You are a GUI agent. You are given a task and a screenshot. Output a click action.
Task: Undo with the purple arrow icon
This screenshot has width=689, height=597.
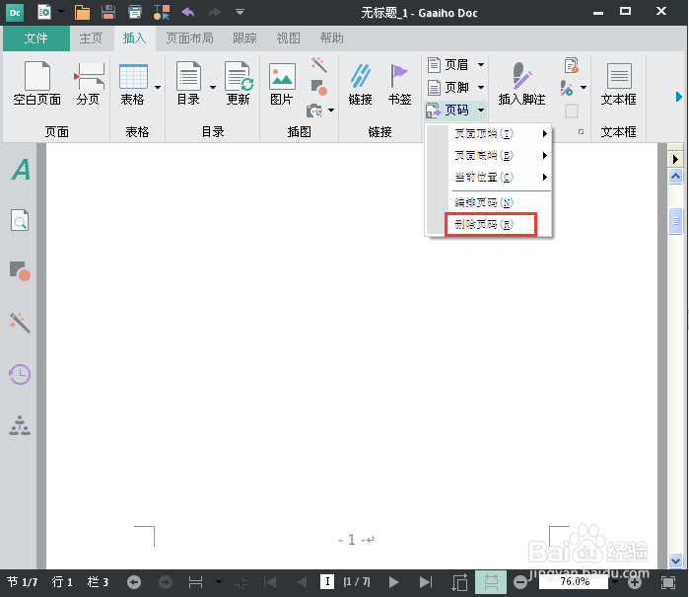(x=188, y=12)
